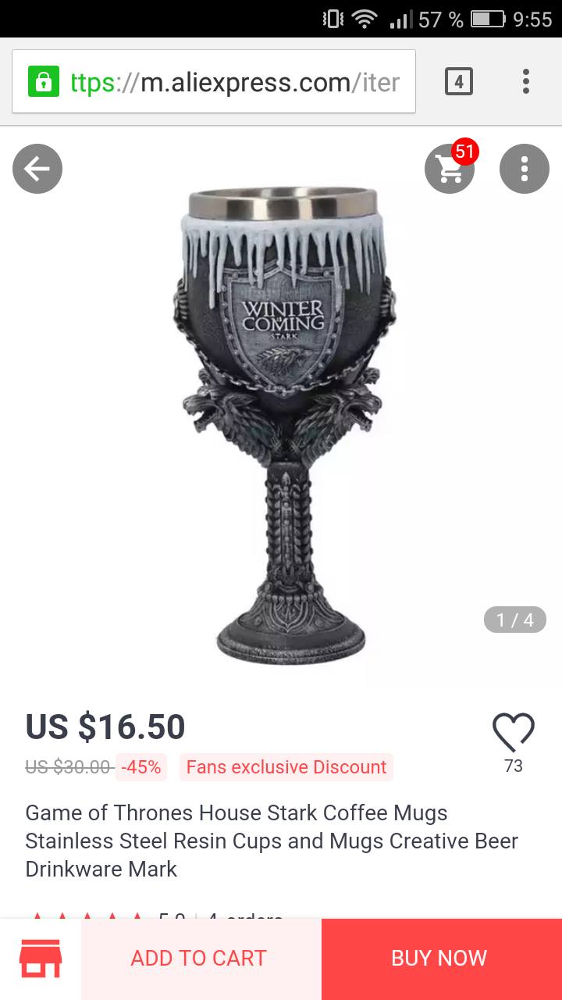Add item to wishlist with heart icon
562x1000 pixels.
(x=514, y=733)
